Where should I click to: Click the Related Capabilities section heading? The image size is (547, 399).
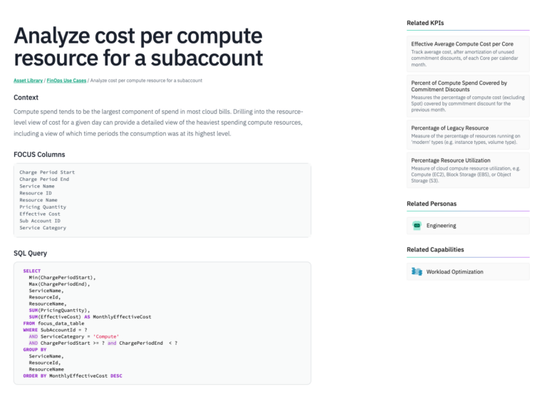[435, 249]
